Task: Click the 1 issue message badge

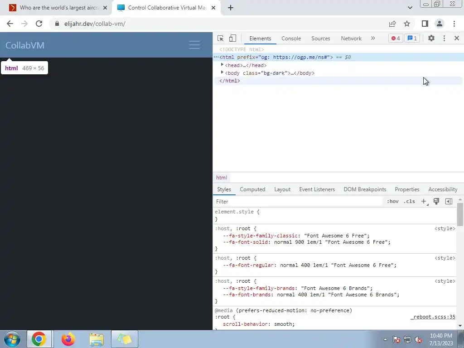Action: point(412,38)
